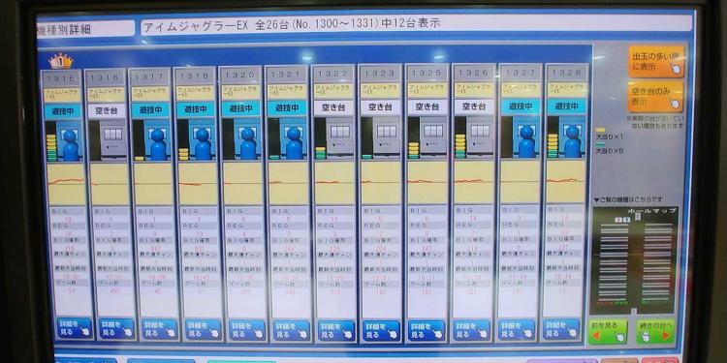Tap the slump graph for machine 1317
Viewport: 727px width, 363px height.
coord(153,184)
